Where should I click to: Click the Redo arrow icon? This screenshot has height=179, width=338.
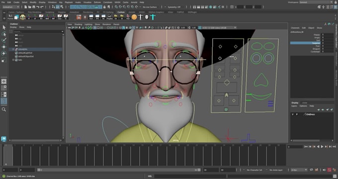[42, 7]
